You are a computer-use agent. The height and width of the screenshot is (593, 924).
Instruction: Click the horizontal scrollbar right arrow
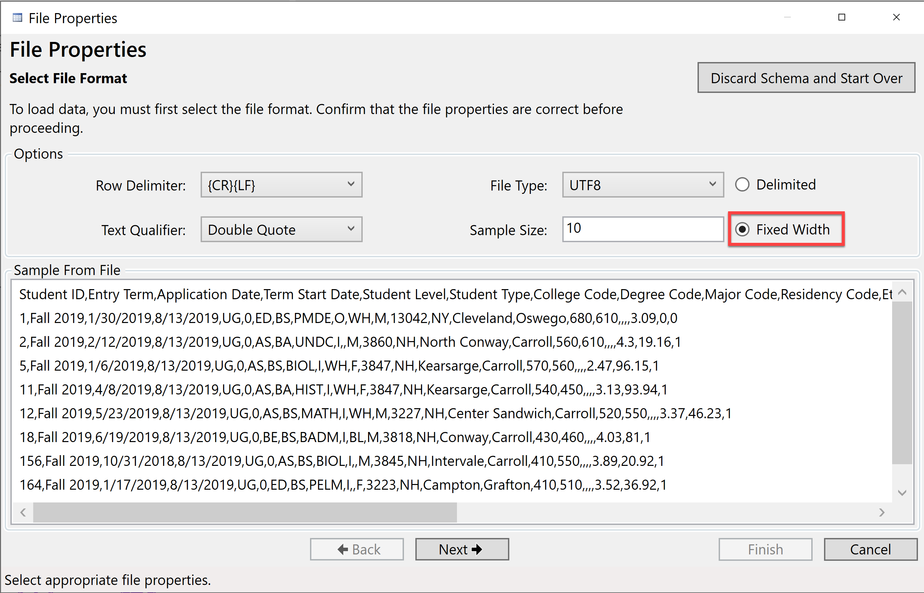(x=883, y=513)
